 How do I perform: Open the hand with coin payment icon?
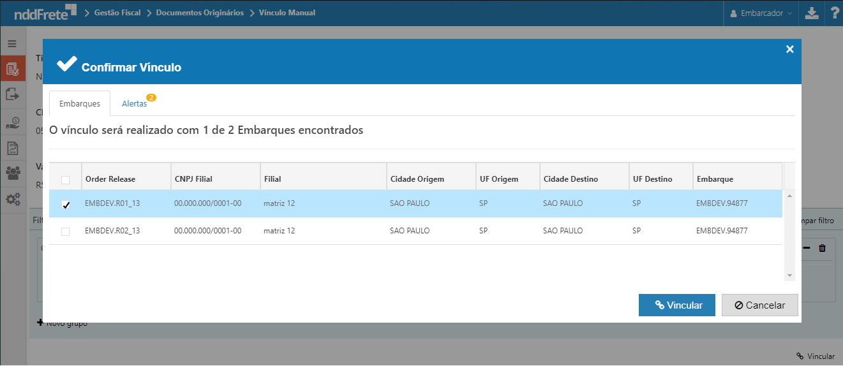tap(12, 122)
